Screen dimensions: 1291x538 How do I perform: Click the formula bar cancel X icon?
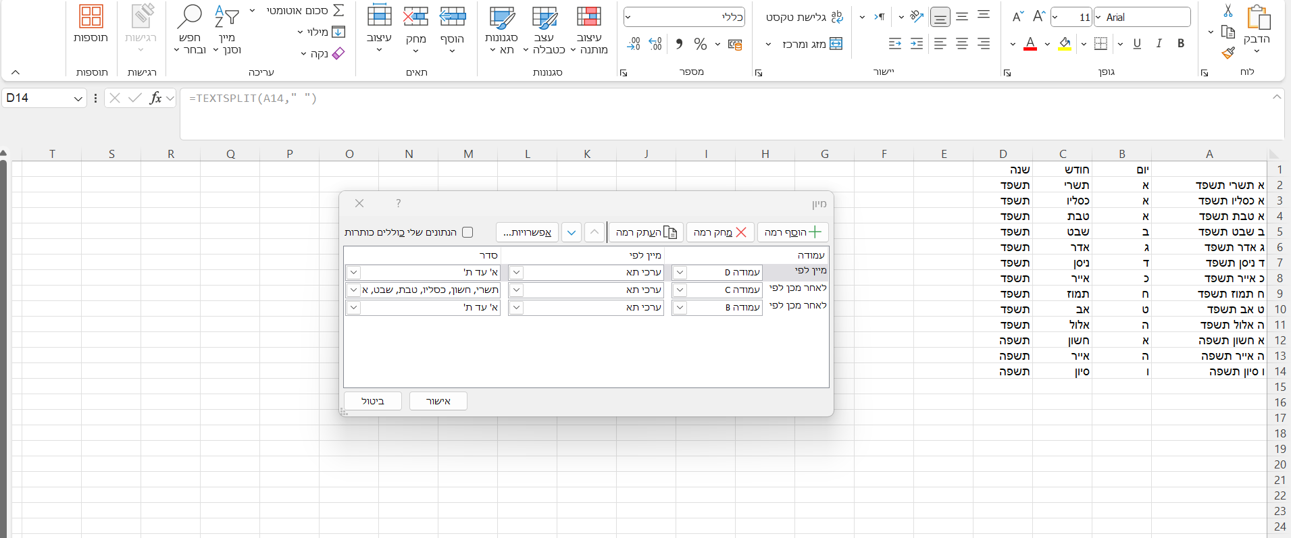point(115,98)
